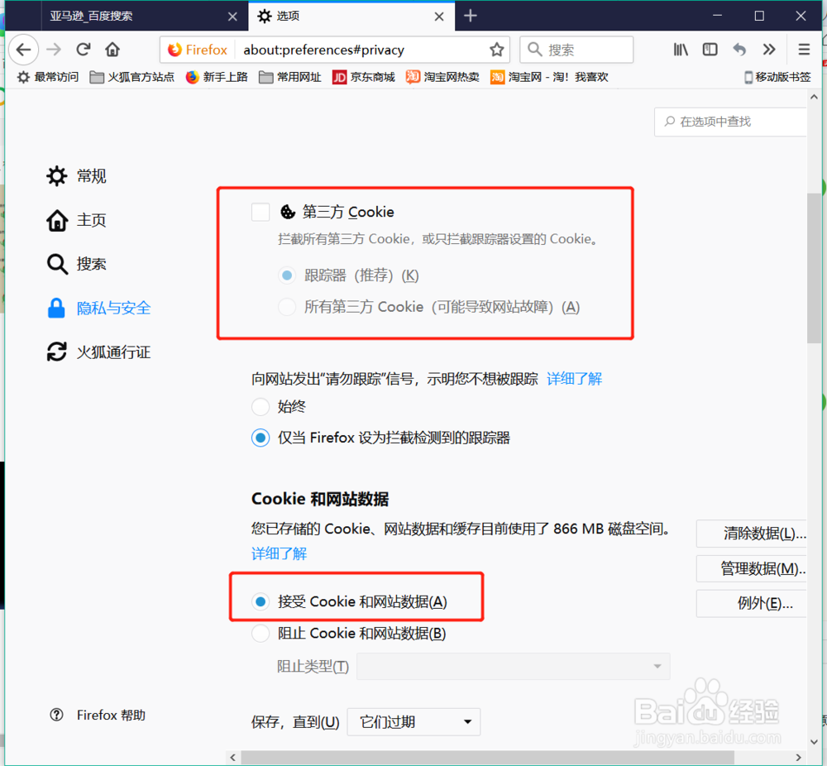Open a new browser tab

coord(468,16)
